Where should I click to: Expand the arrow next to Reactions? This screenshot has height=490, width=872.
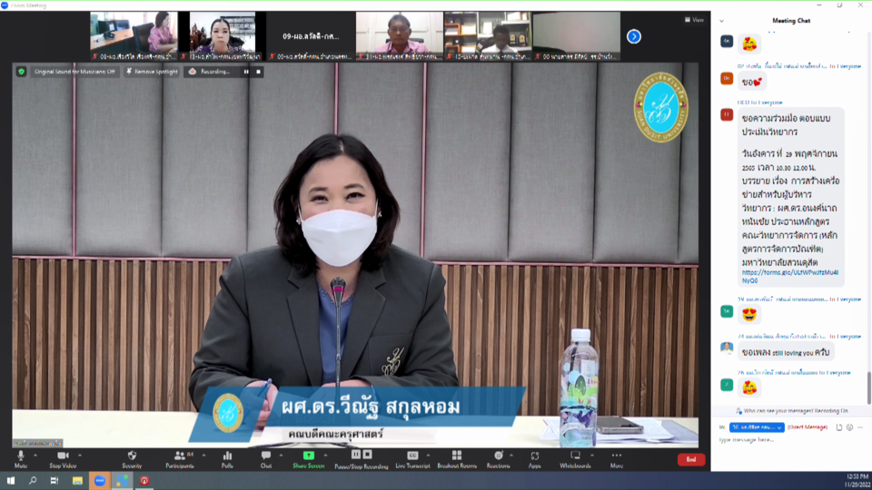511,455
